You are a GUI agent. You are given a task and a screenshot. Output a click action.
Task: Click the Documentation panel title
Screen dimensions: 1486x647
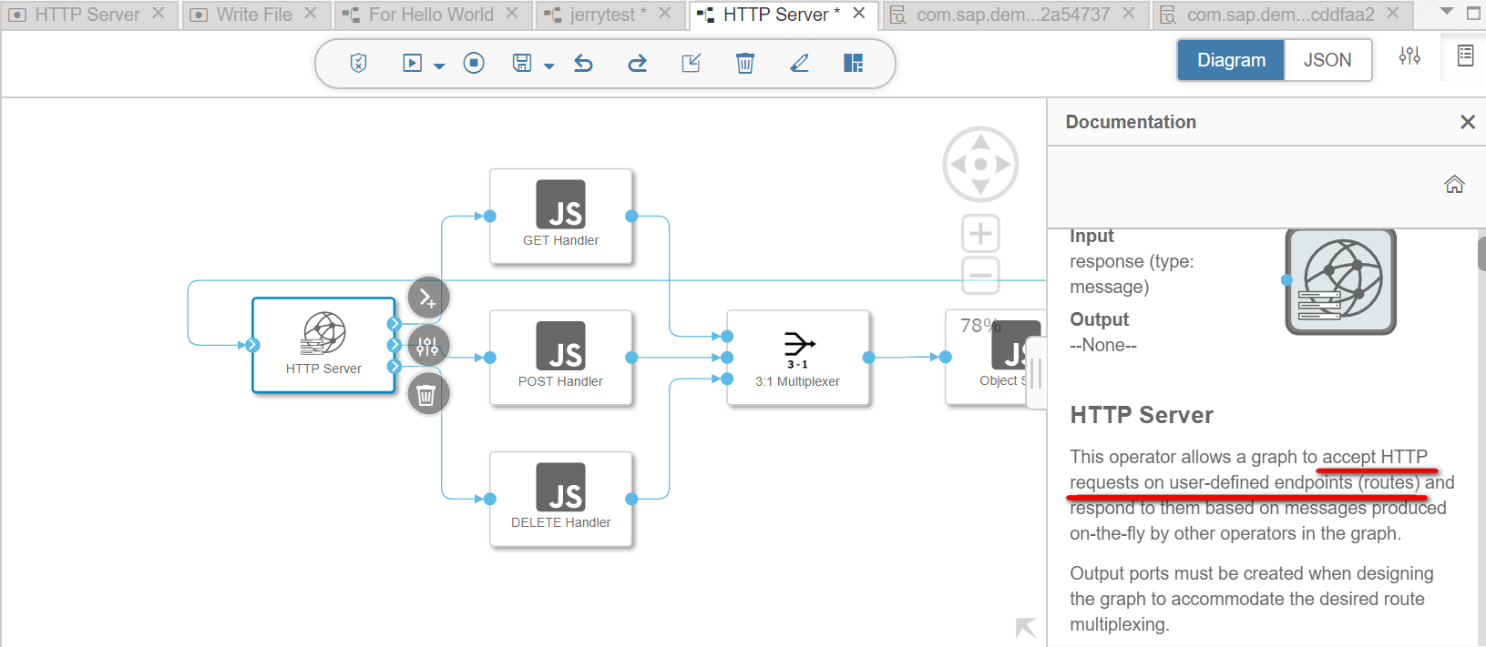point(1131,122)
